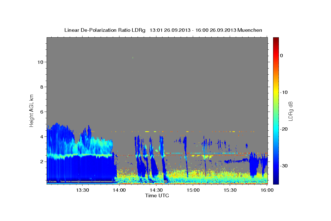Click the 14:00 time tick label

(x=119, y=190)
